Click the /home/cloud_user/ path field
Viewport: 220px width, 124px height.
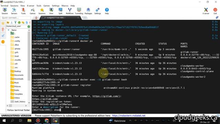point(16,26)
